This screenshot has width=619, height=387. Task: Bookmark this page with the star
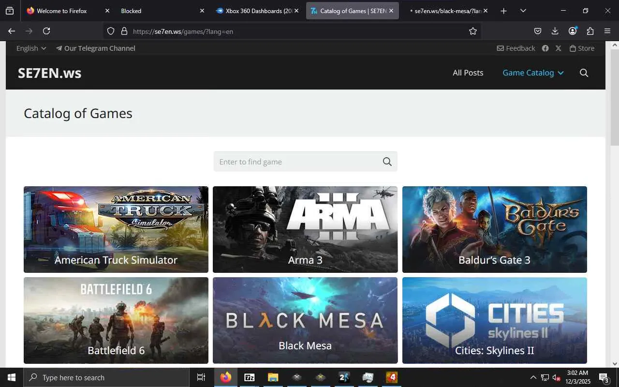point(473,31)
